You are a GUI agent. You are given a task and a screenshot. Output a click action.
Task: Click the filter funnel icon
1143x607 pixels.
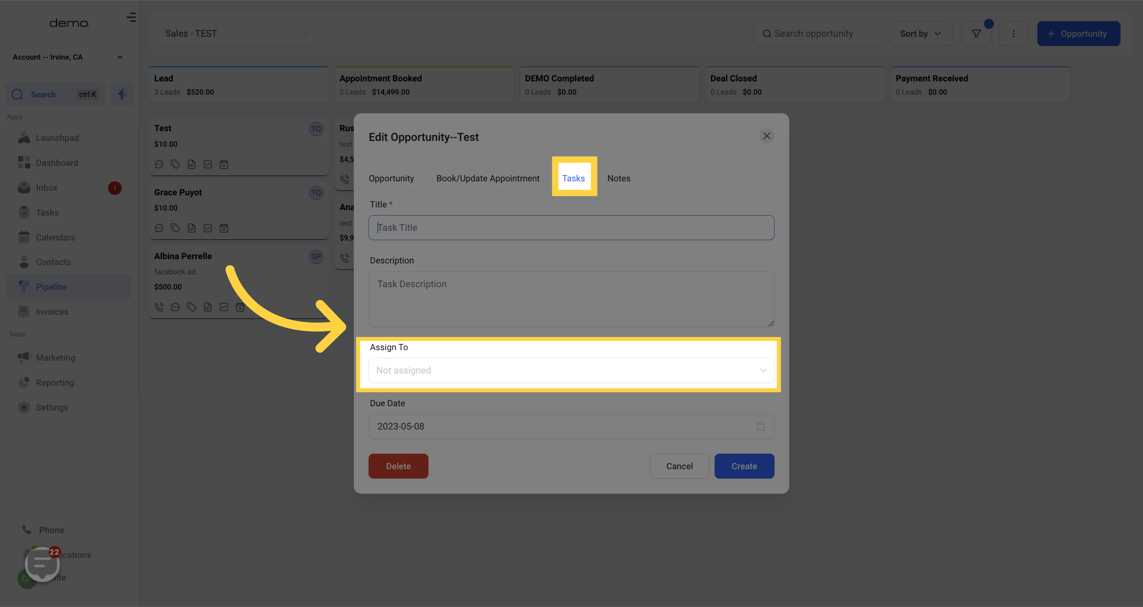976,34
